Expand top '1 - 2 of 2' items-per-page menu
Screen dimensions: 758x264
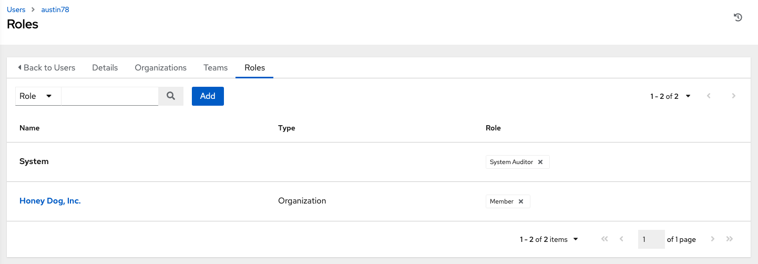tap(670, 96)
